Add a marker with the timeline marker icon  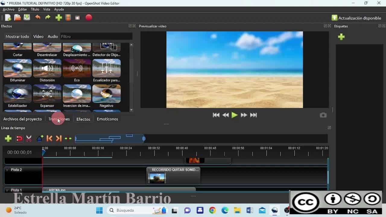(x=40, y=138)
